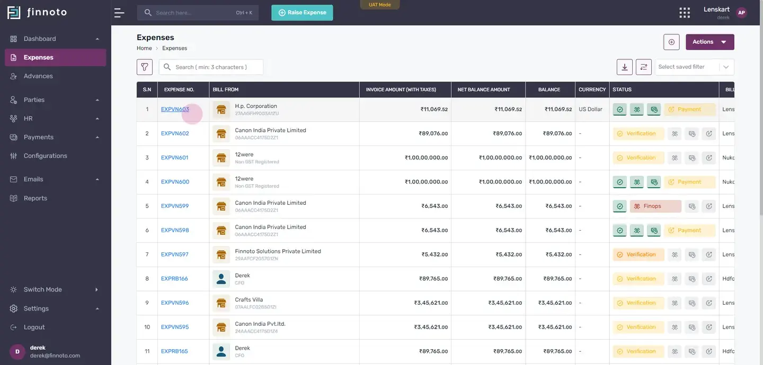The width and height of the screenshot is (763, 365).
Task: Click Finnoto Solutions Private Limited text
Action: (x=278, y=251)
